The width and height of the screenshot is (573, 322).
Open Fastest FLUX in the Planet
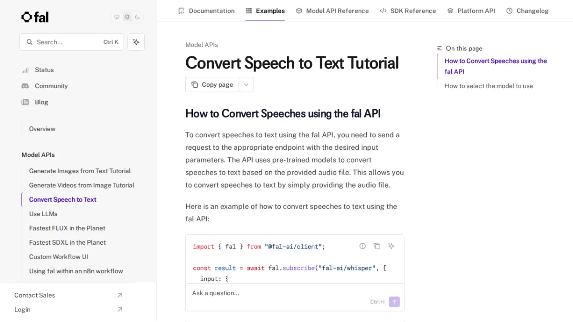[x=67, y=228]
